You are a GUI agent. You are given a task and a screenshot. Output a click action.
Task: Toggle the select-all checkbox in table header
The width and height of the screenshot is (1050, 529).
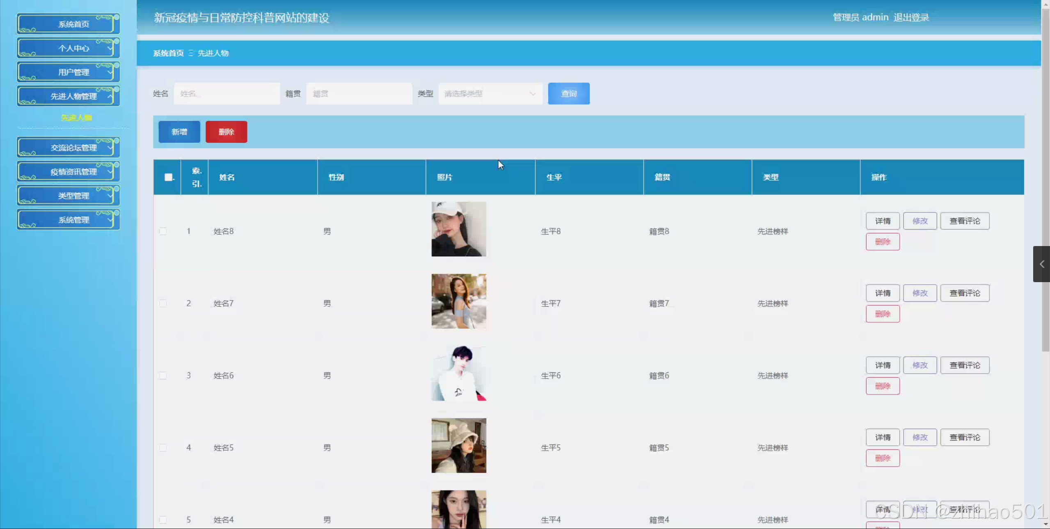coord(168,177)
